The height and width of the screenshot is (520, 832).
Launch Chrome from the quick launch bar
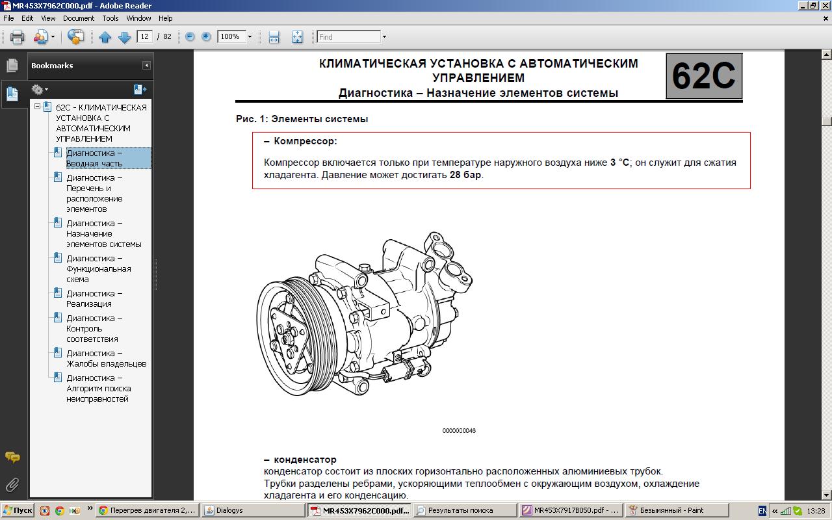point(59,510)
